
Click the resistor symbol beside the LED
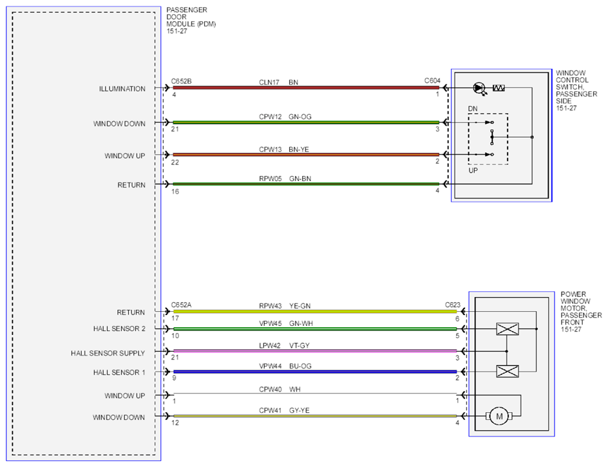click(x=499, y=88)
